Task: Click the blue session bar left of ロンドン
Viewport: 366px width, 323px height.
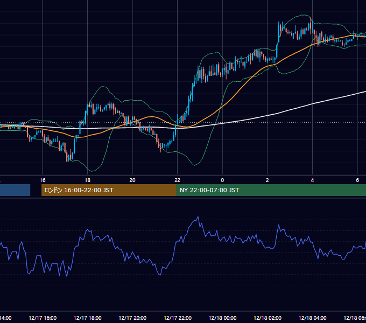Action: 15,190
